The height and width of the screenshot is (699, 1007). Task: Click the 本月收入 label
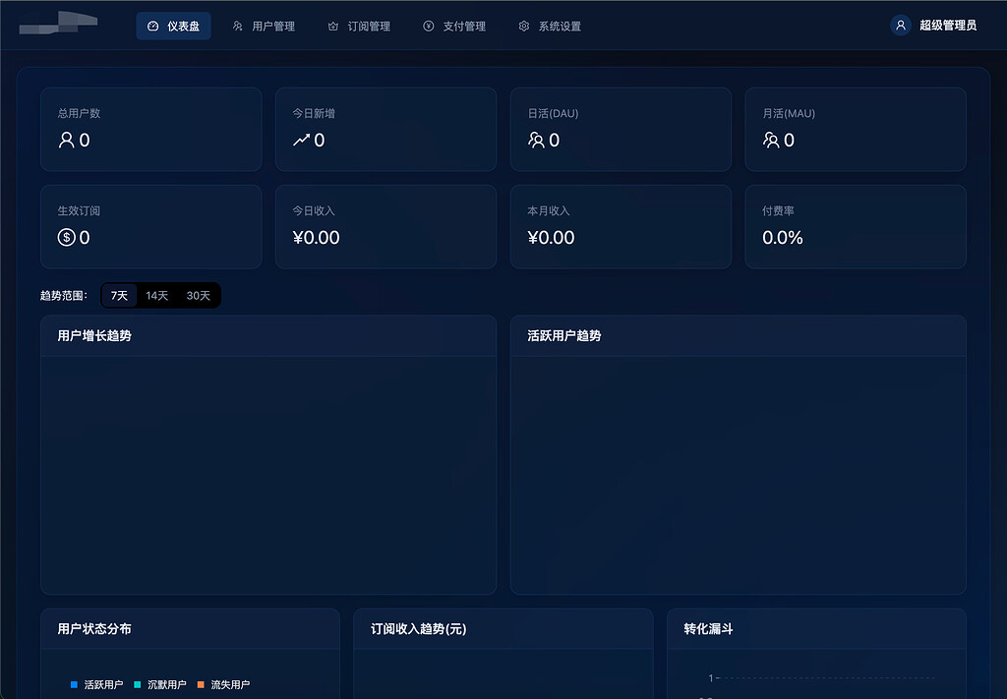[549, 210]
